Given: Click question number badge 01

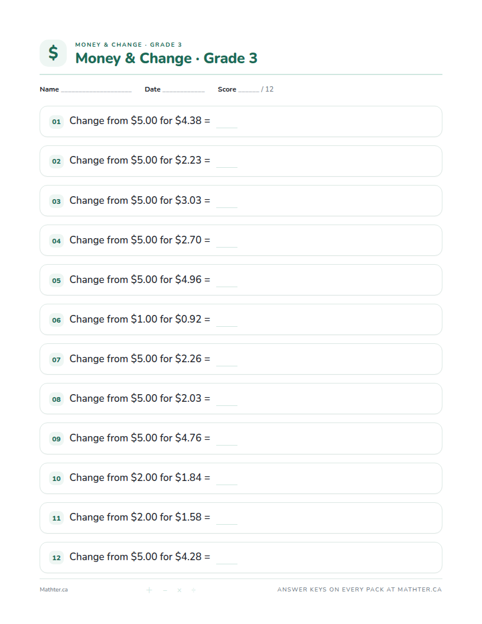Looking at the screenshot, I should click(x=57, y=121).
